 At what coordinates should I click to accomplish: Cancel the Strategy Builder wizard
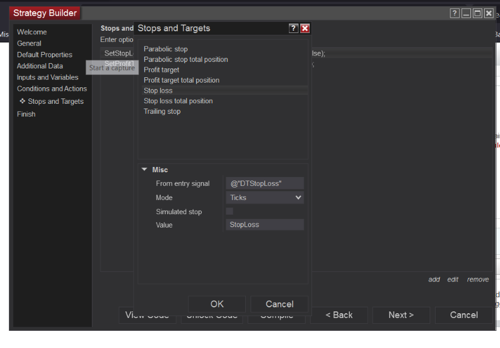click(463, 315)
